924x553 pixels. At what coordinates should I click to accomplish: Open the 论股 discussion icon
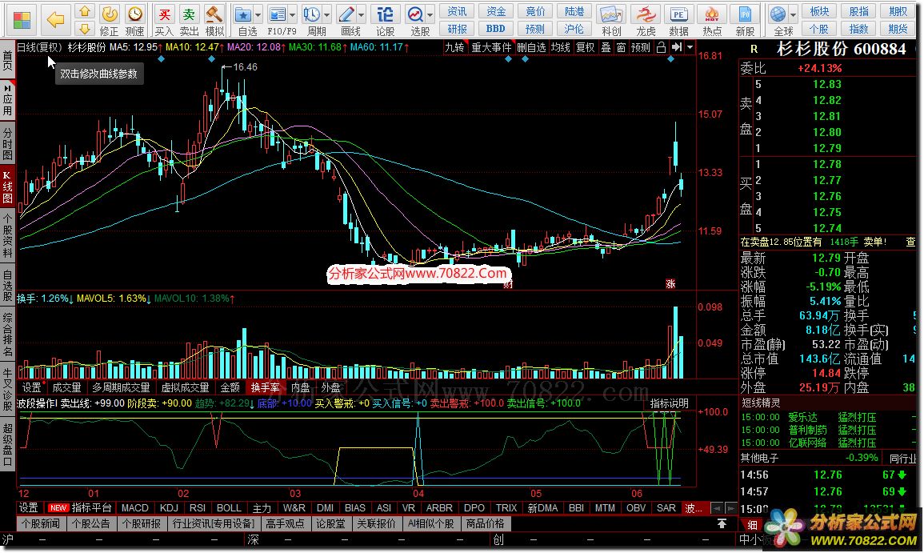[386, 20]
